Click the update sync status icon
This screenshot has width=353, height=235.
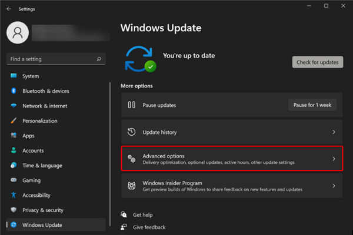click(x=141, y=59)
